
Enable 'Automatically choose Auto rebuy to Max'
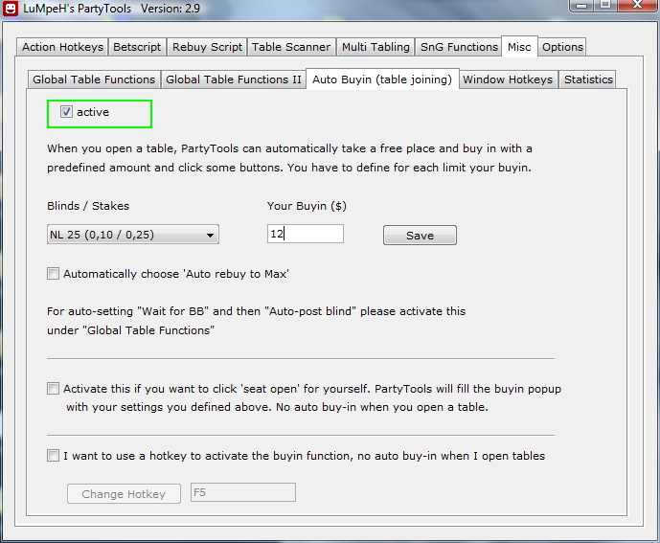tap(53, 274)
